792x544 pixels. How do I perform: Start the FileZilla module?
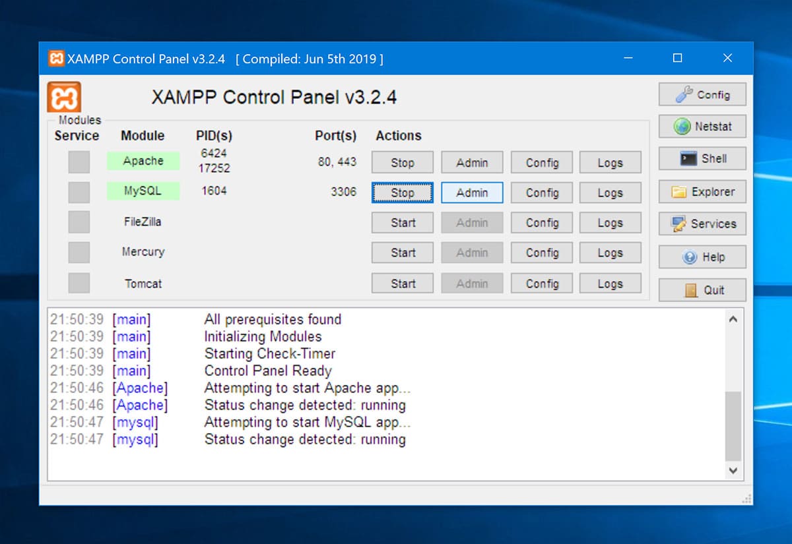tap(403, 223)
